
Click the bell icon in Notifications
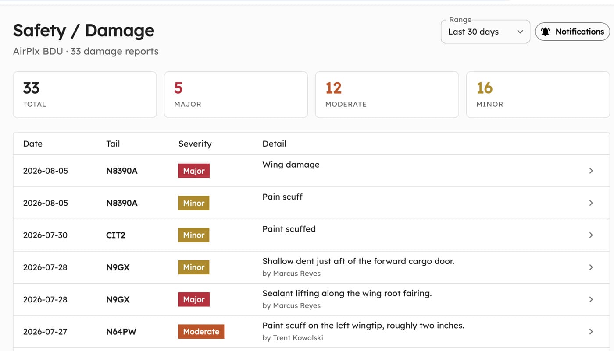point(545,32)
